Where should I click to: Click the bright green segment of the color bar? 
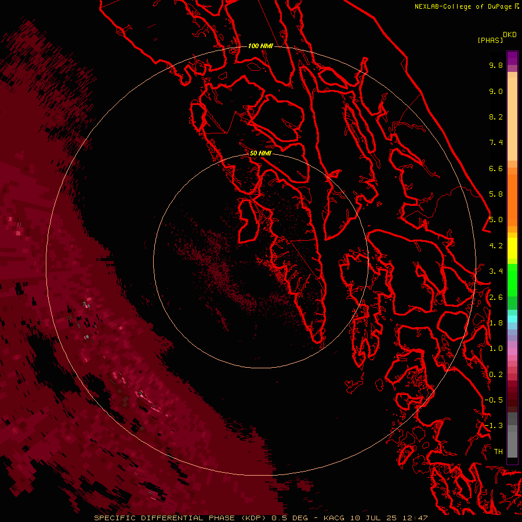[512, 280]
